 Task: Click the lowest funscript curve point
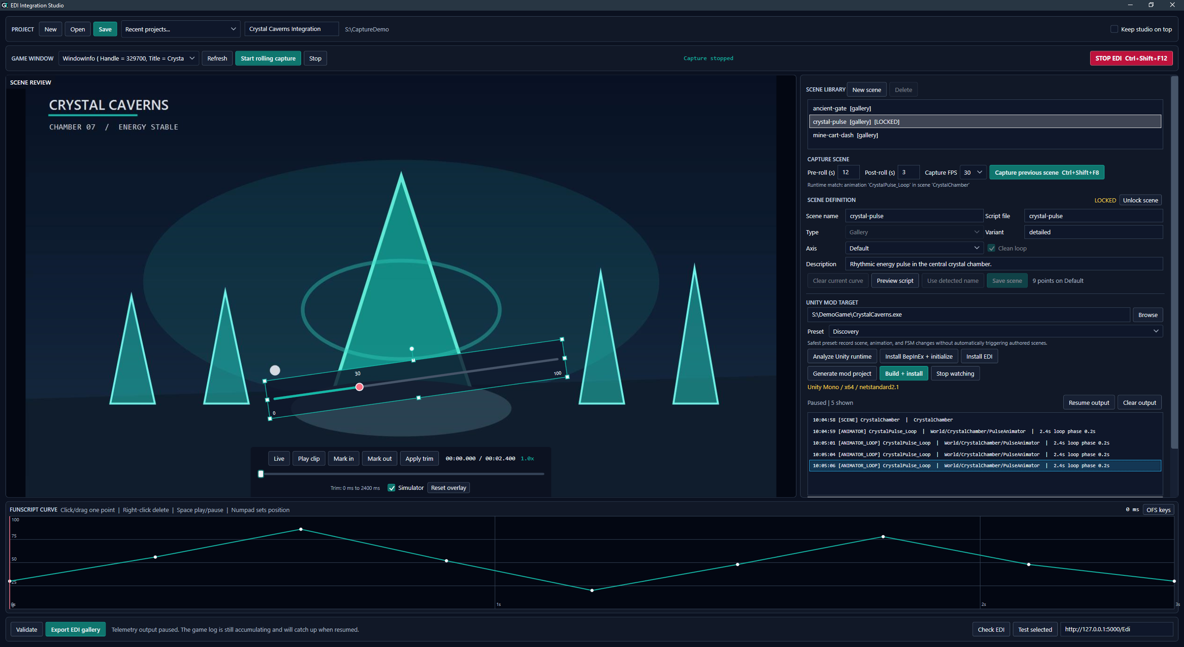pyautogui.click(x=592, y=590)
